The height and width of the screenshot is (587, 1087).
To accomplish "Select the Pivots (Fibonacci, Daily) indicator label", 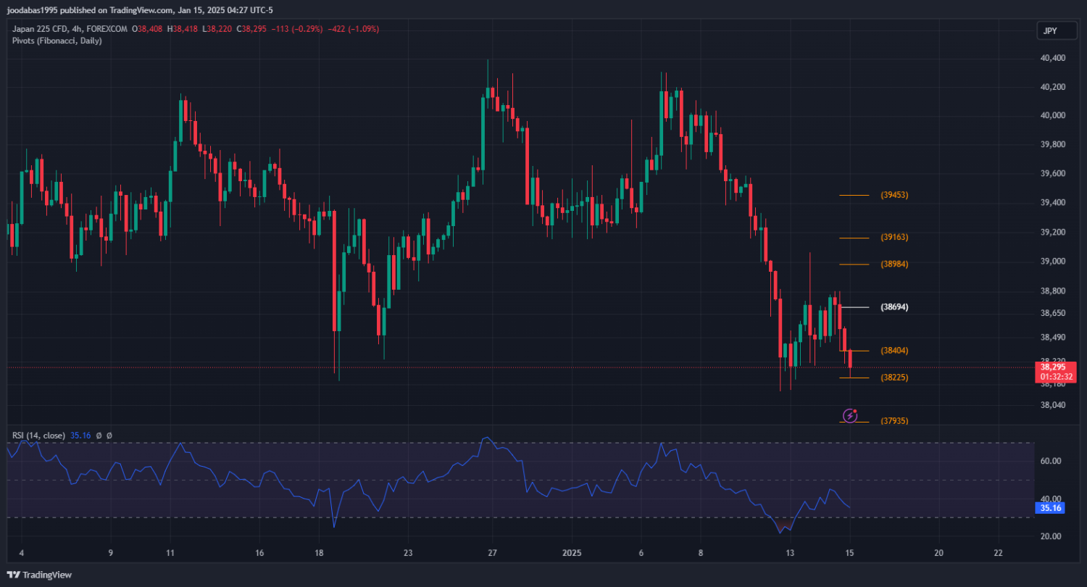I will [57, 41].
